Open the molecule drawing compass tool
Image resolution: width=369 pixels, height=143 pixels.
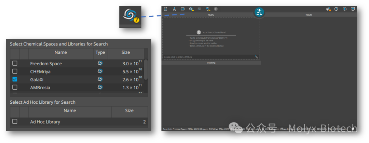pyautogui.click(x=174, y=9)
